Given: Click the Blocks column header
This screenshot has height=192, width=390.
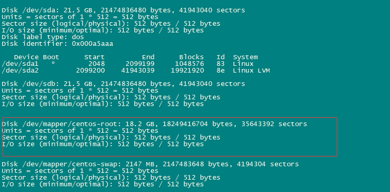Looking at the screenshot, I should pyautogui.click(x=192, y=57).
